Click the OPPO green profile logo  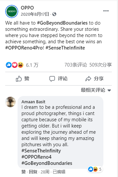(x=12, y=11)
